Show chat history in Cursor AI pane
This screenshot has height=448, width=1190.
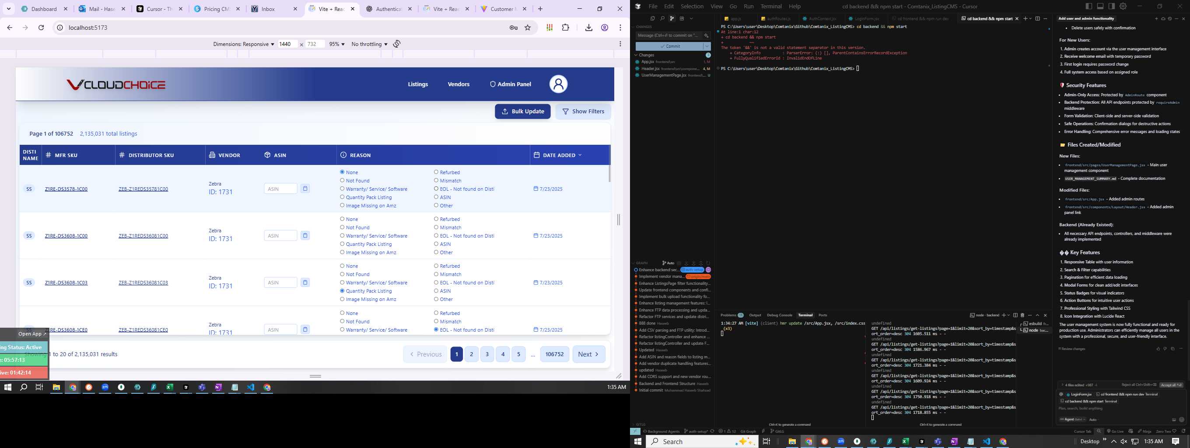click(x=1170, y=18)
